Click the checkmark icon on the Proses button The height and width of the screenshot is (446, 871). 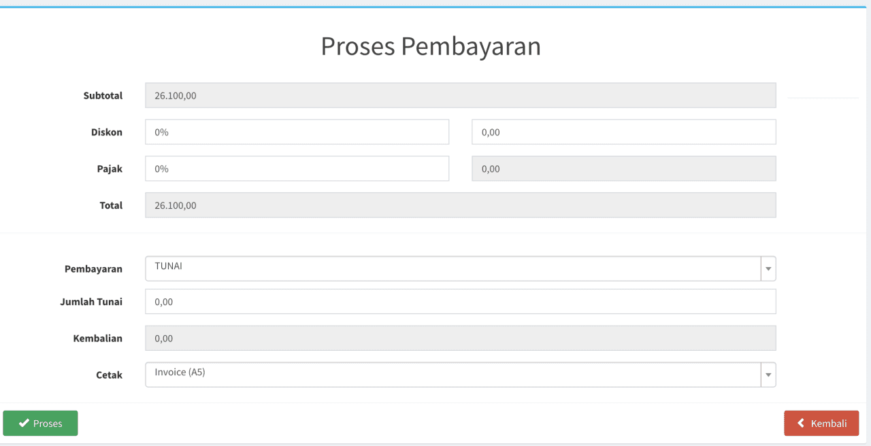[24, 423]
